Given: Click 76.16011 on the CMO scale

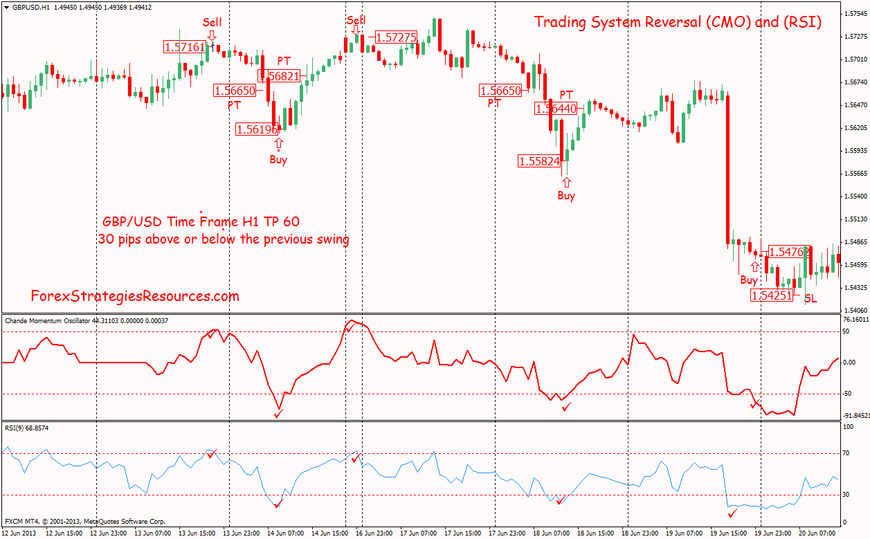Looking at the screenshot, I should click(856, 320).
